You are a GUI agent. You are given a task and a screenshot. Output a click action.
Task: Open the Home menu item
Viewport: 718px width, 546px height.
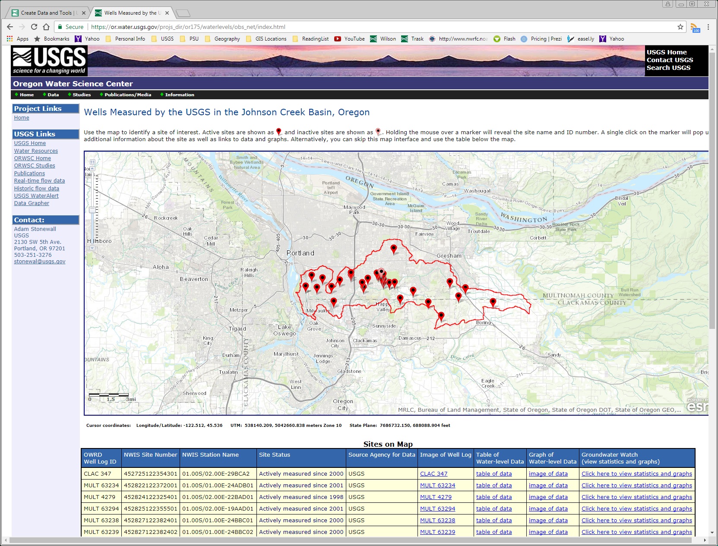pyautogui.click(x=26, y=95)
